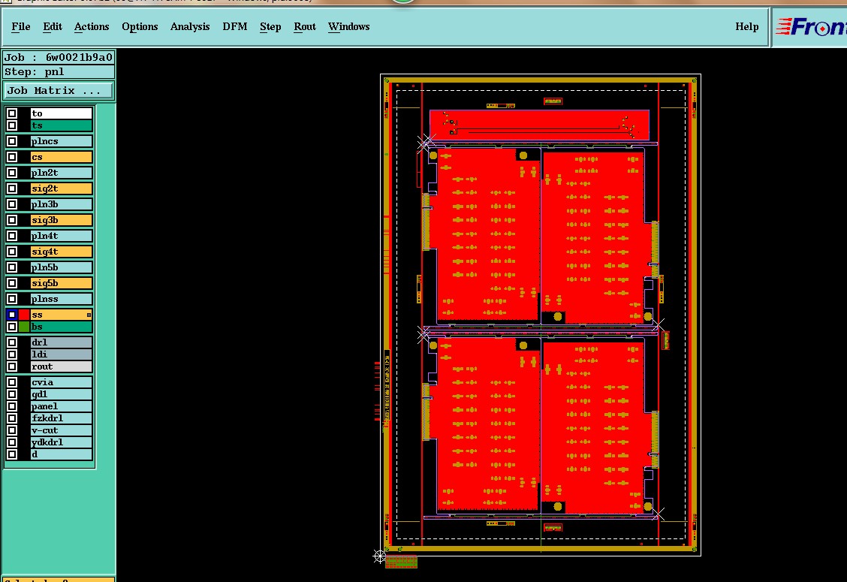Image resolution: width=847 pixels, height=582 pixels.
Task: Open the Help menu
Action: pyautogui.click(x=746, y=26)
